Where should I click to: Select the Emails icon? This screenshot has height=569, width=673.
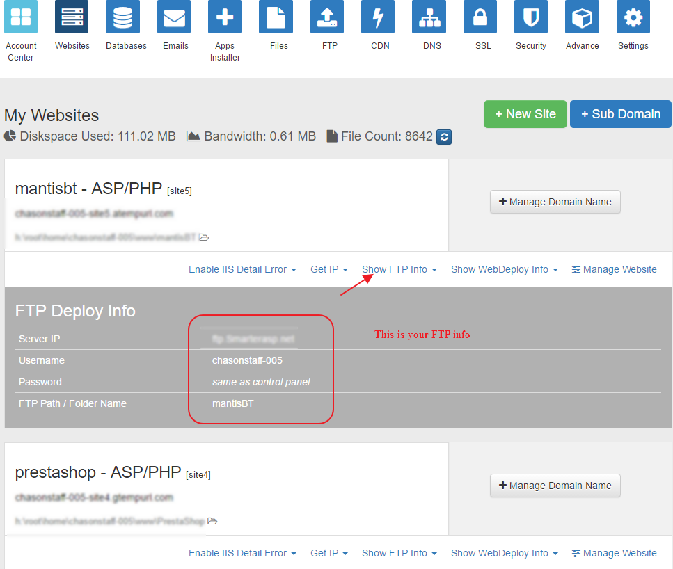click(174, 17)
